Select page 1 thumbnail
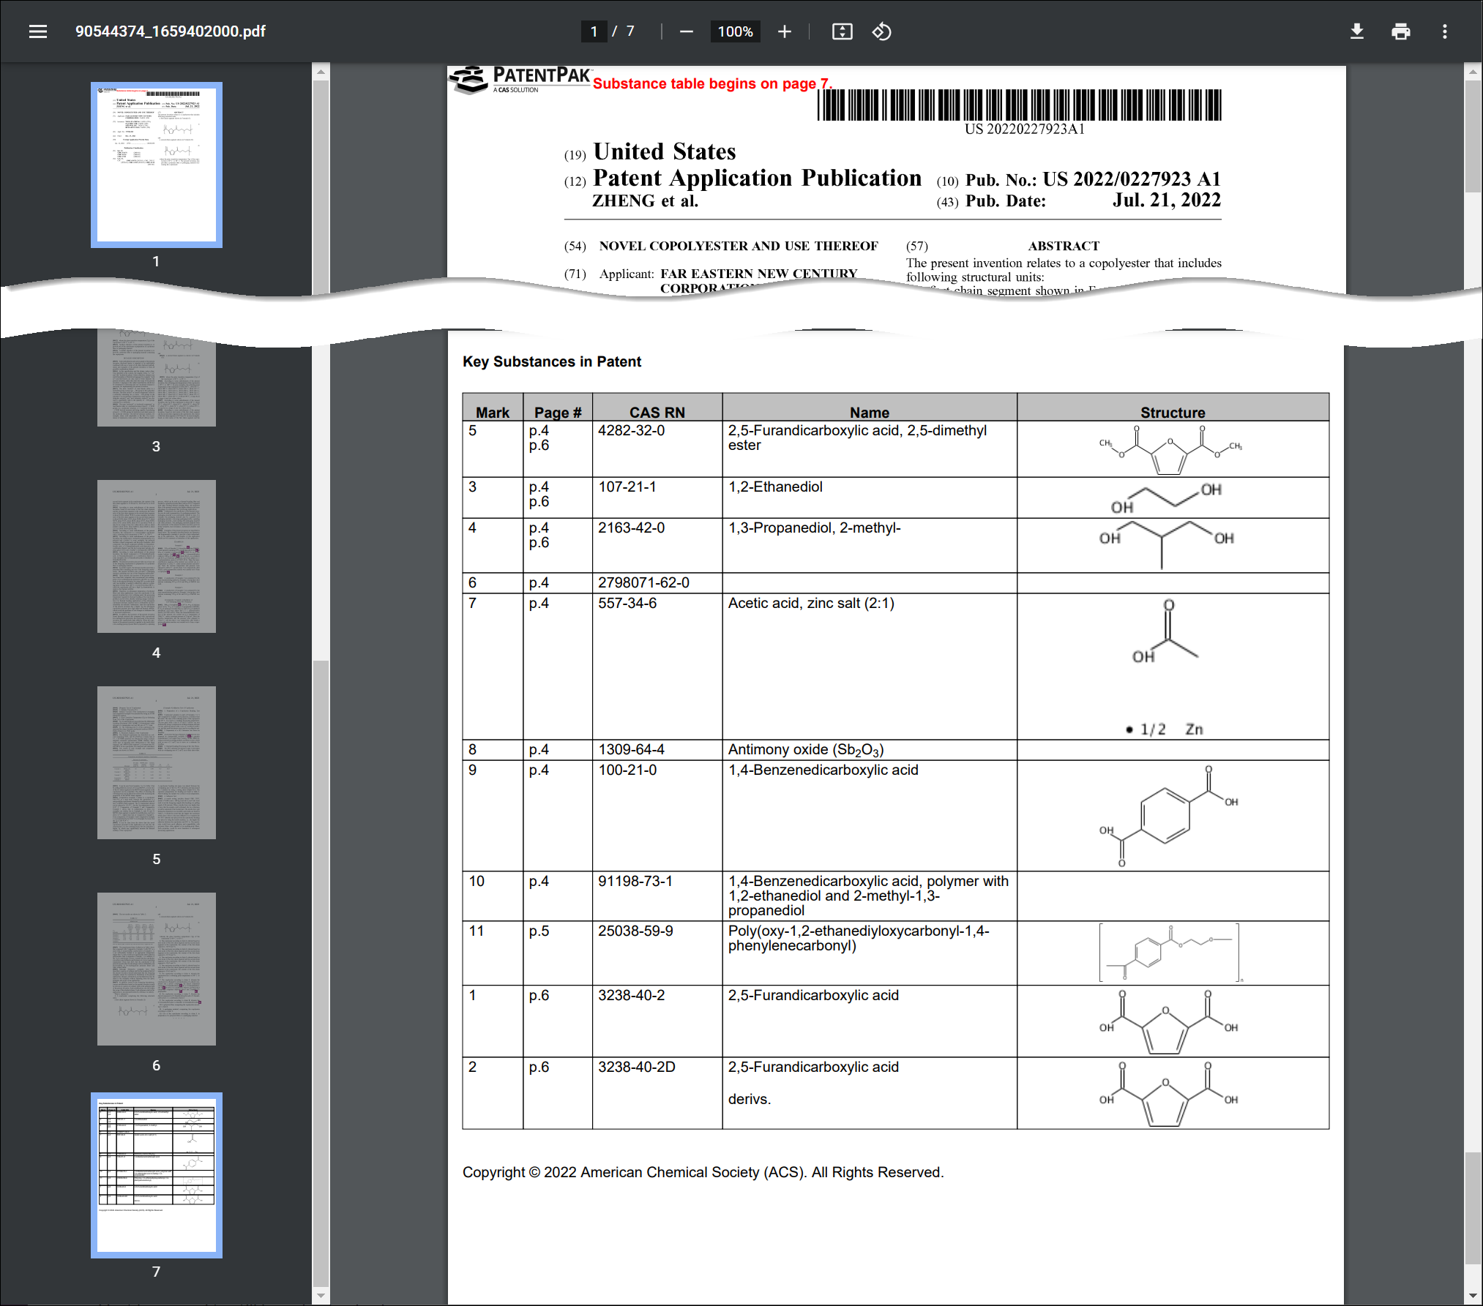 tap(157, 165)
